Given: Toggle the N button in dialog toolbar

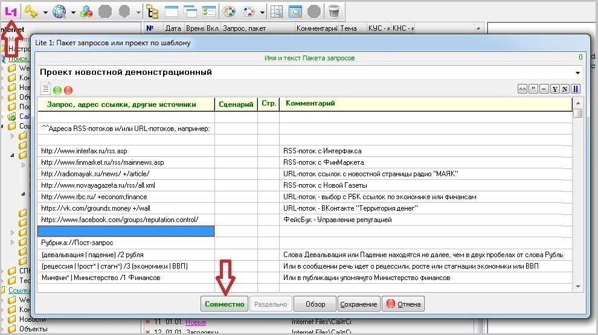Looking at the screenshot, I should (565, 89).
